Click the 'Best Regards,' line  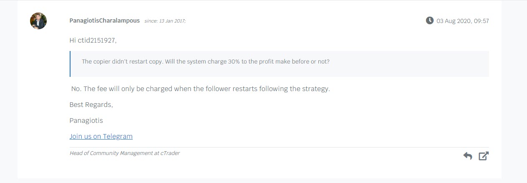click(91, 105)
